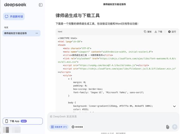Copy the html code block
Image resolution: width=180 pixels, height=134 pixels.
[x=148, y=32]
